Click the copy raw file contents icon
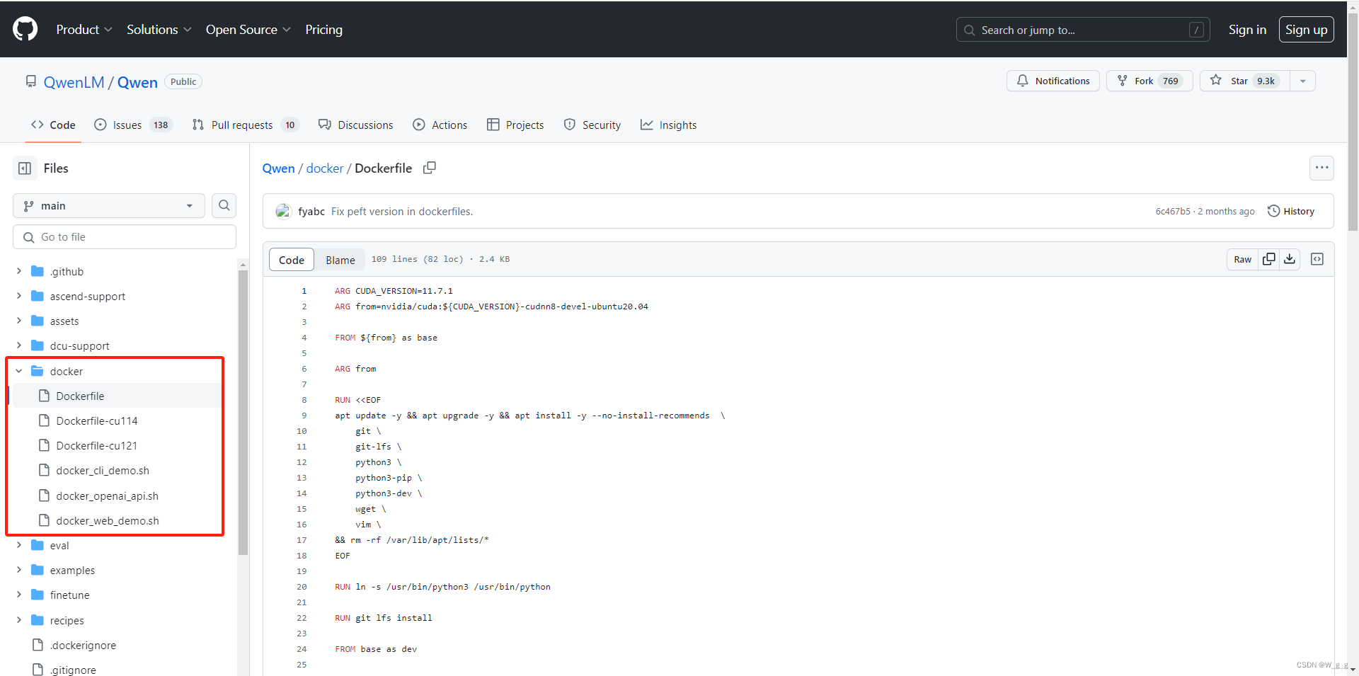1359x676 pixels. point(1268,259)
